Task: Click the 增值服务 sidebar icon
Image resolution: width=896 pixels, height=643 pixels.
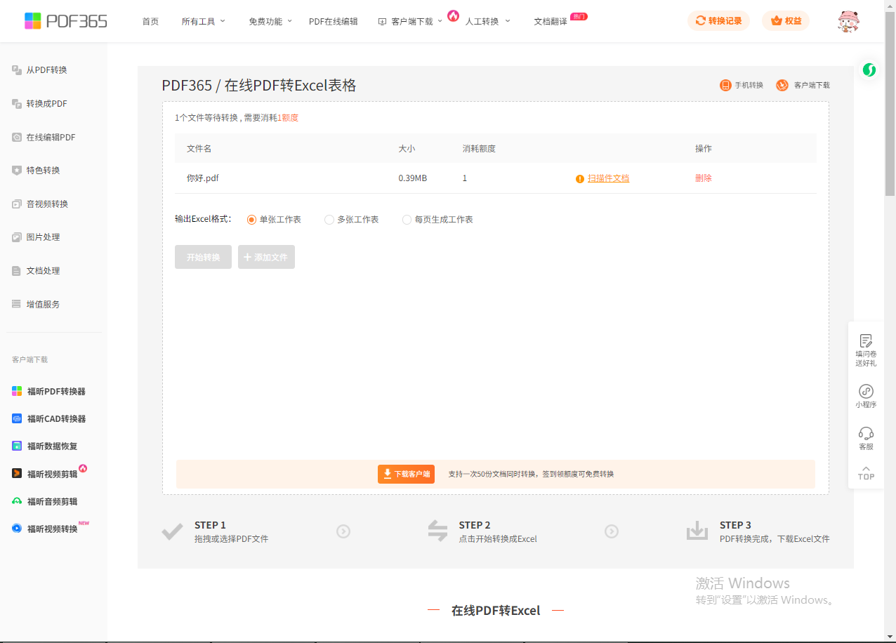Action: point(17,305)
